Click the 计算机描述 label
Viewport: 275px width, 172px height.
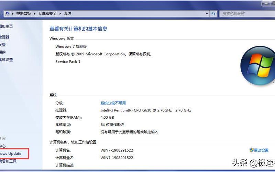pos(65,165)
